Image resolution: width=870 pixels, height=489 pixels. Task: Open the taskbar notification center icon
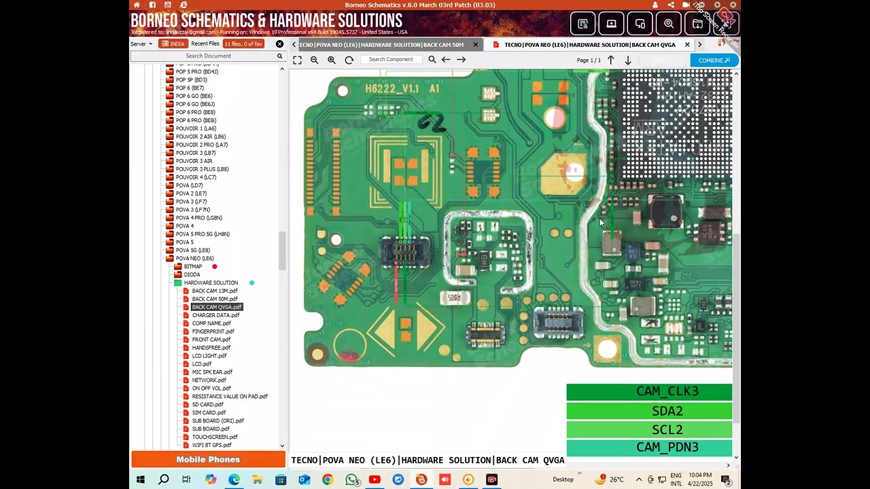[x=726, y=479]
